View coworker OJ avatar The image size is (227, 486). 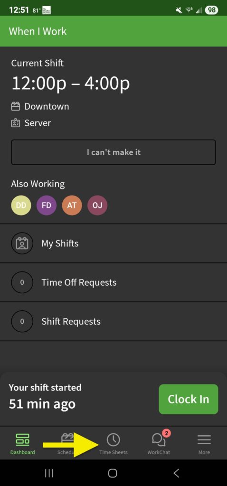97,205
